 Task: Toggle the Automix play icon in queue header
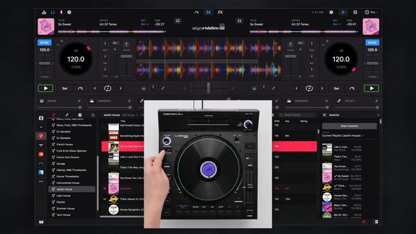pos(324,115)
